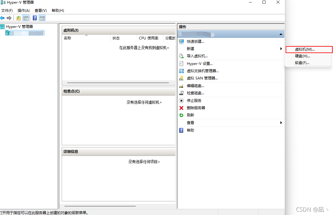Click the Virtual Switch Manager icon
The image size is (333, 215).
click(181, 71)
